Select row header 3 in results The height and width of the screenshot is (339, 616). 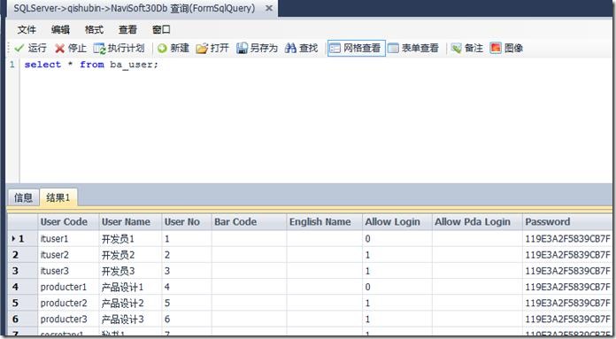point(23,271)
